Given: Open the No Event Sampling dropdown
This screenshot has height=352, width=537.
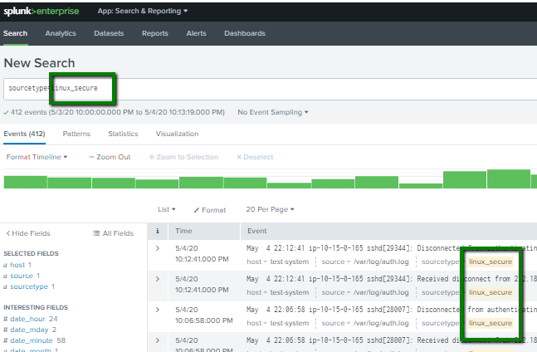Looking at the screenshot, I should (273, 112).
